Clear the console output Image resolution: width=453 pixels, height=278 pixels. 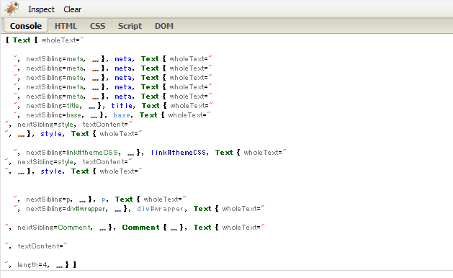click(x=72, y=9)
